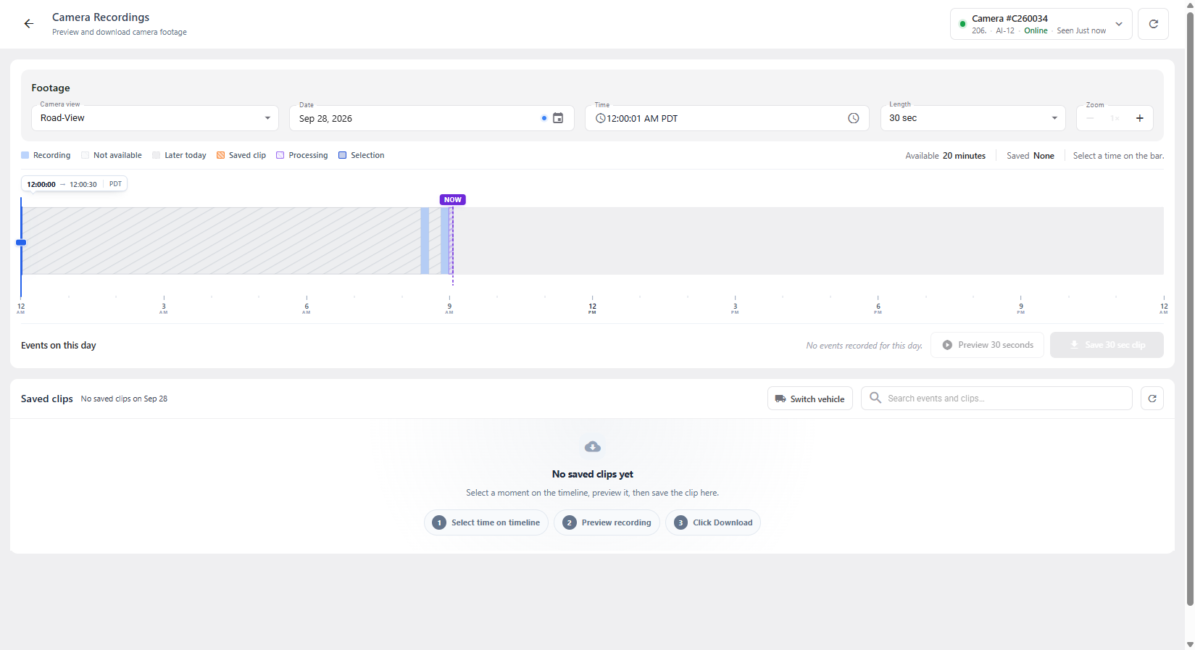This screenshot has height=650, width=1195.
Task: Toggle the Processing legend box
Action: 280,155
